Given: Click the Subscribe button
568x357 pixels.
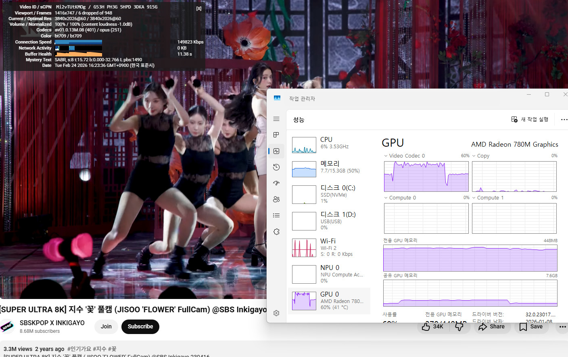Looking at the screenshot, I should pyautogui.click(x=140, y=326).
